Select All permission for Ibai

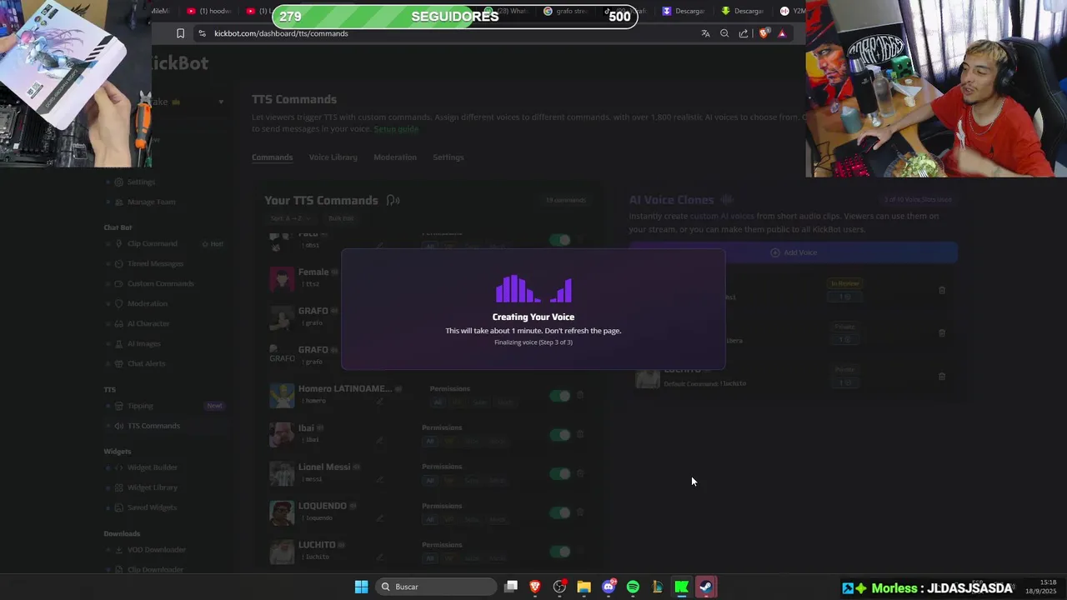[x=430, y=442]
